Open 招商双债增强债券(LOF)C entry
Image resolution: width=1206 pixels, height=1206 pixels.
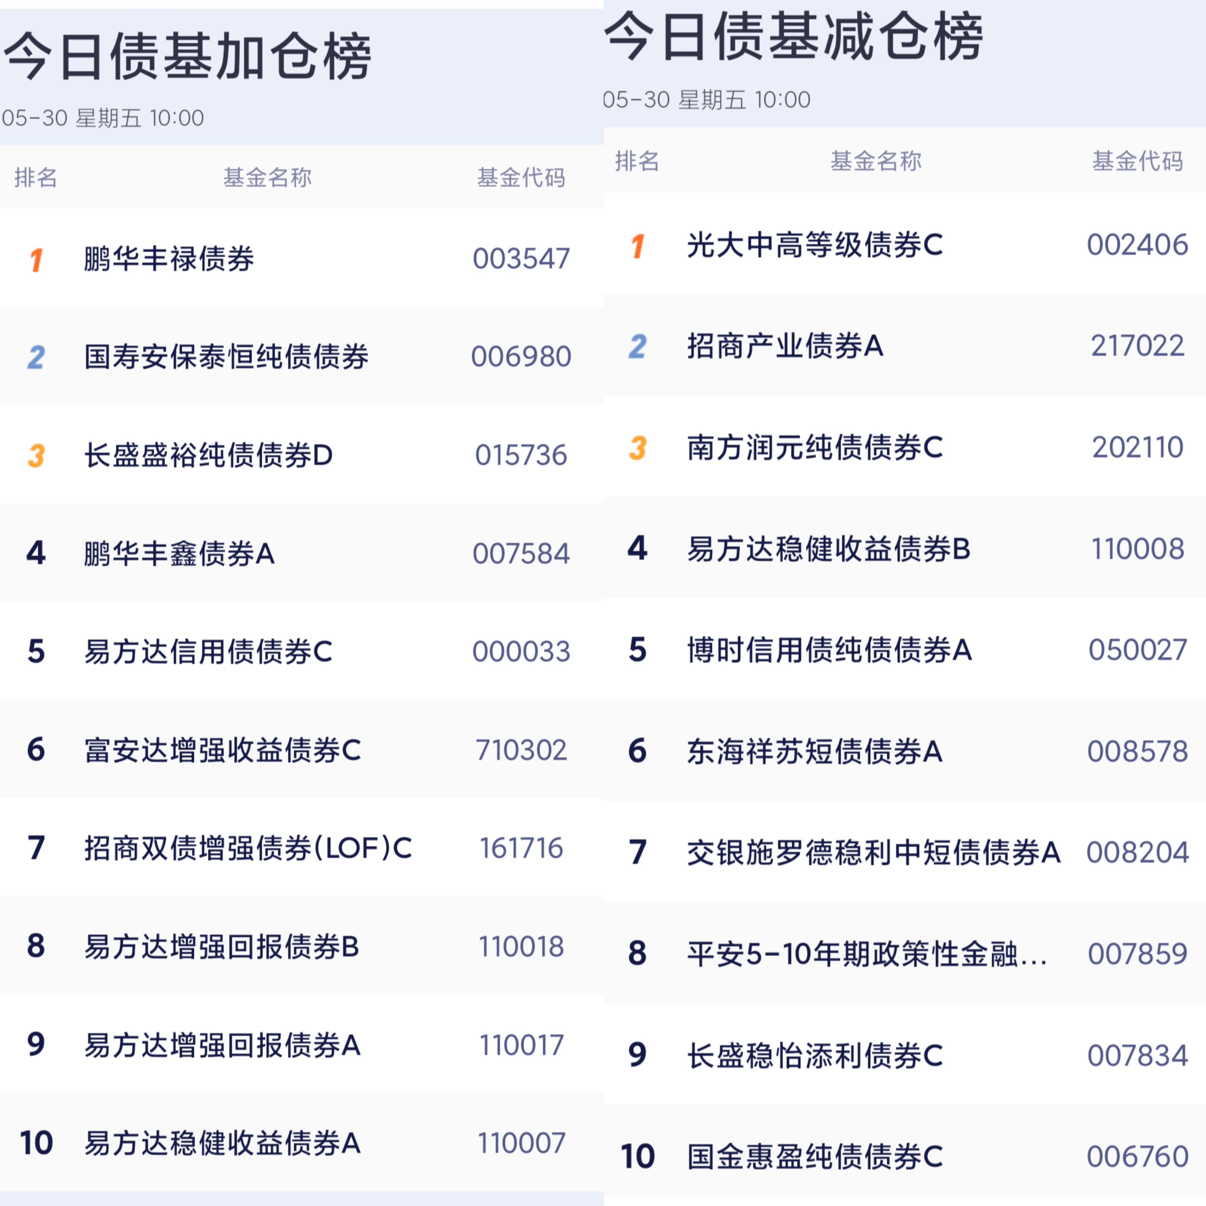point(249,848)
